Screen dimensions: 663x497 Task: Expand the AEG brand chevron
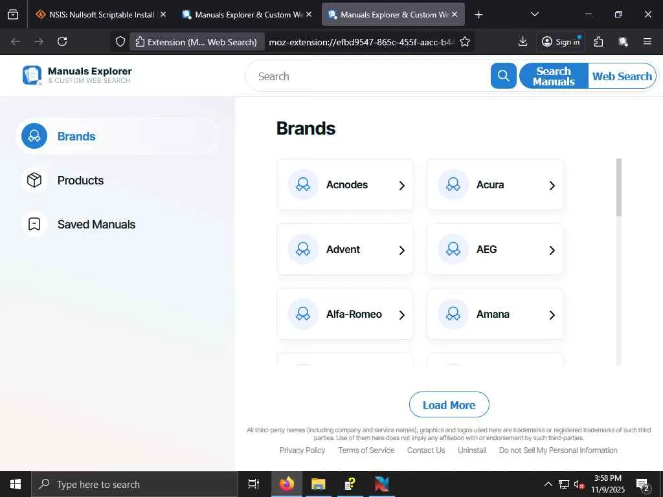pyautogui.click(x=552, y=250)
